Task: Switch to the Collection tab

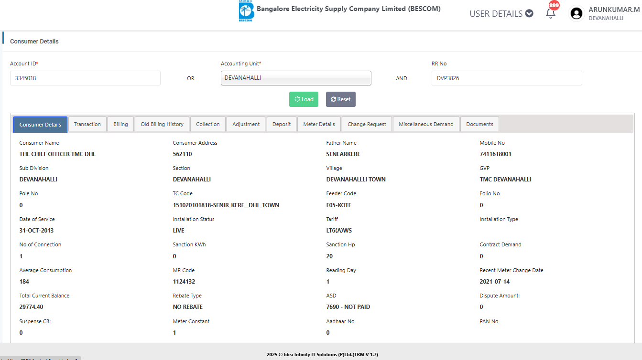Action: pyautogui.click(x=208, y=124)
